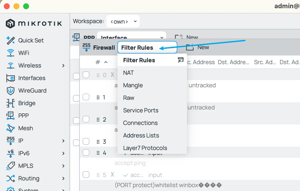Open WireGuard via its shield icon
This screenshot has width=300, height=191.
tap(10, 91)
